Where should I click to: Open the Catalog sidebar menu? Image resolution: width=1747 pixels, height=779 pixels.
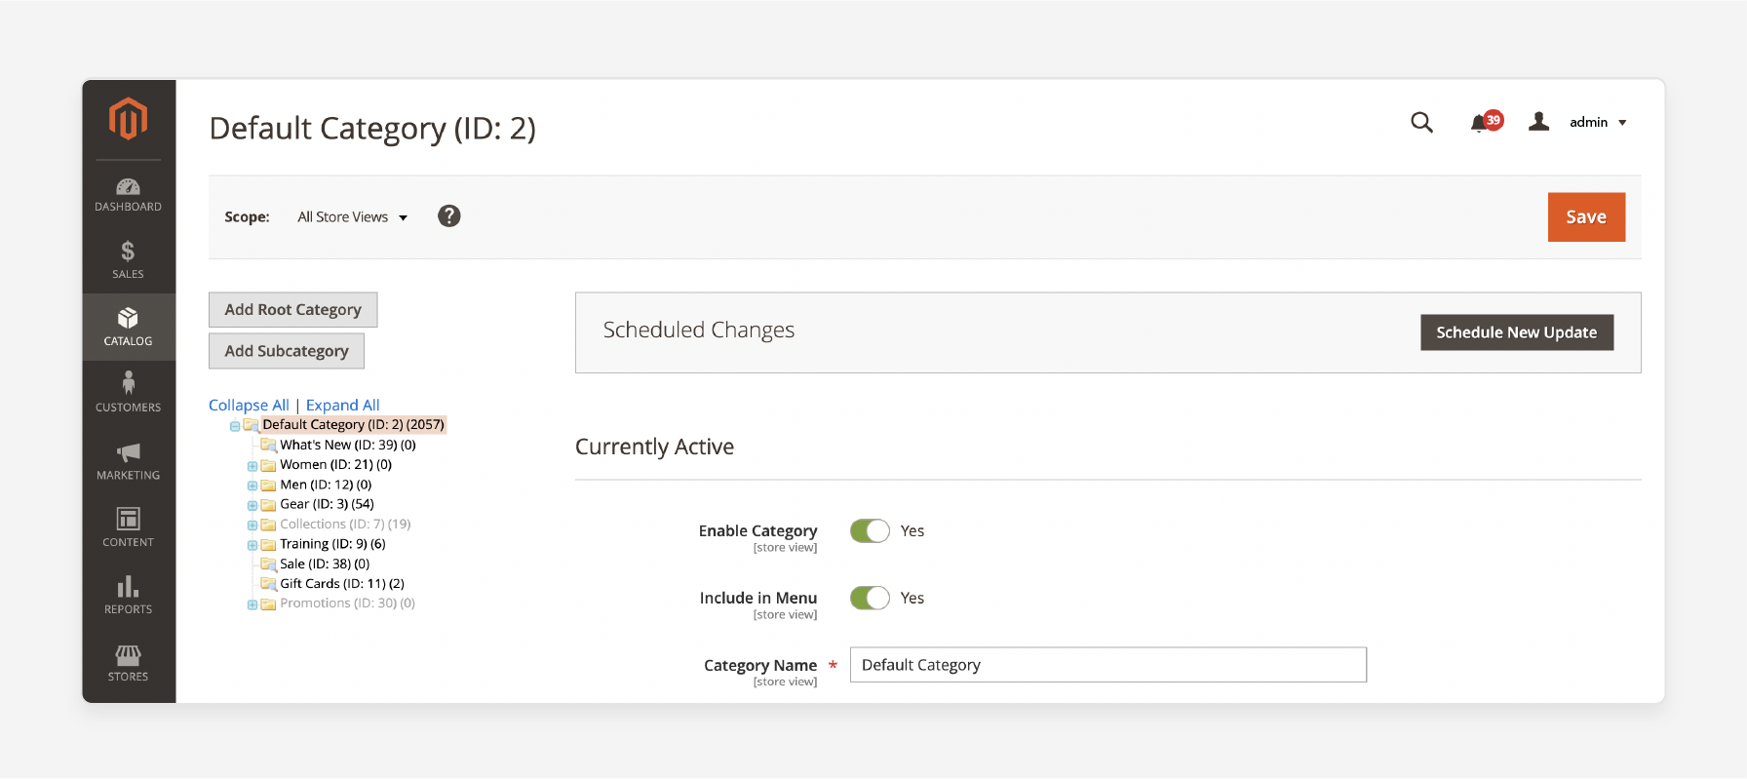[128, 328]
